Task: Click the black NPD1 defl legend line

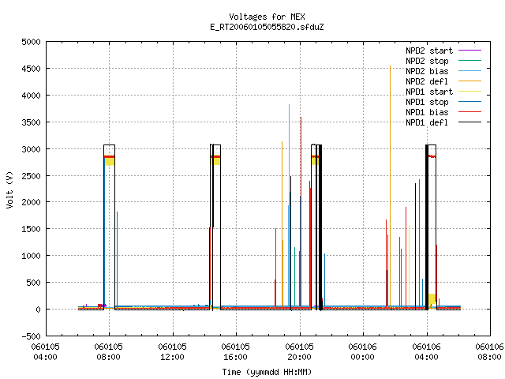Action: 469,122
